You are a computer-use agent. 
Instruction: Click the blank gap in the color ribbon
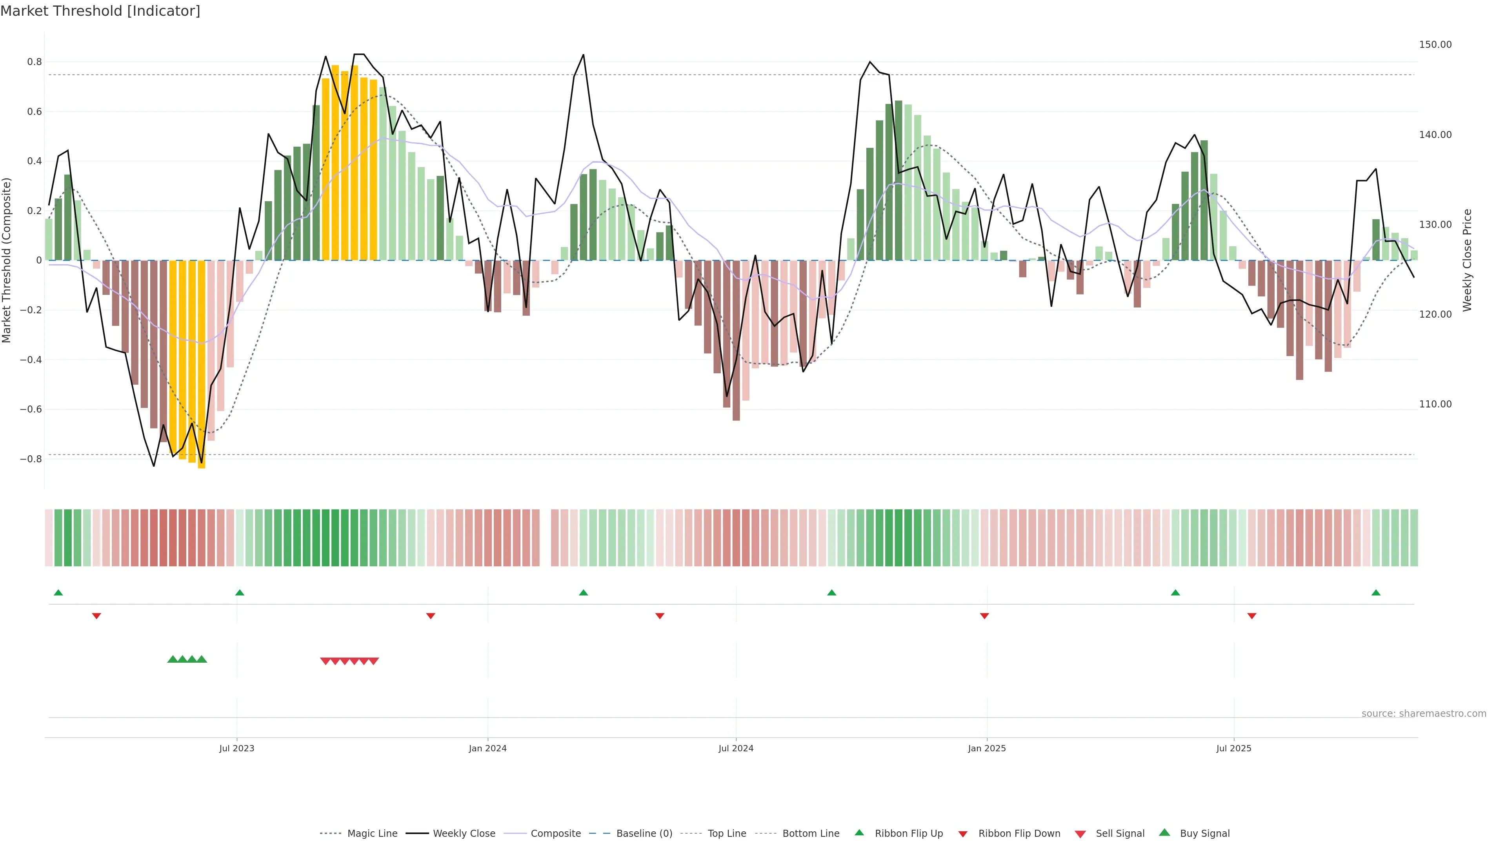click(545, 538)
